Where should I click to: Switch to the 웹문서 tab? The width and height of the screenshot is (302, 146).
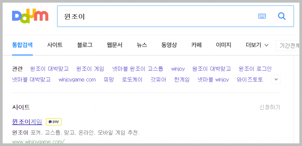[x=115, y=45]
